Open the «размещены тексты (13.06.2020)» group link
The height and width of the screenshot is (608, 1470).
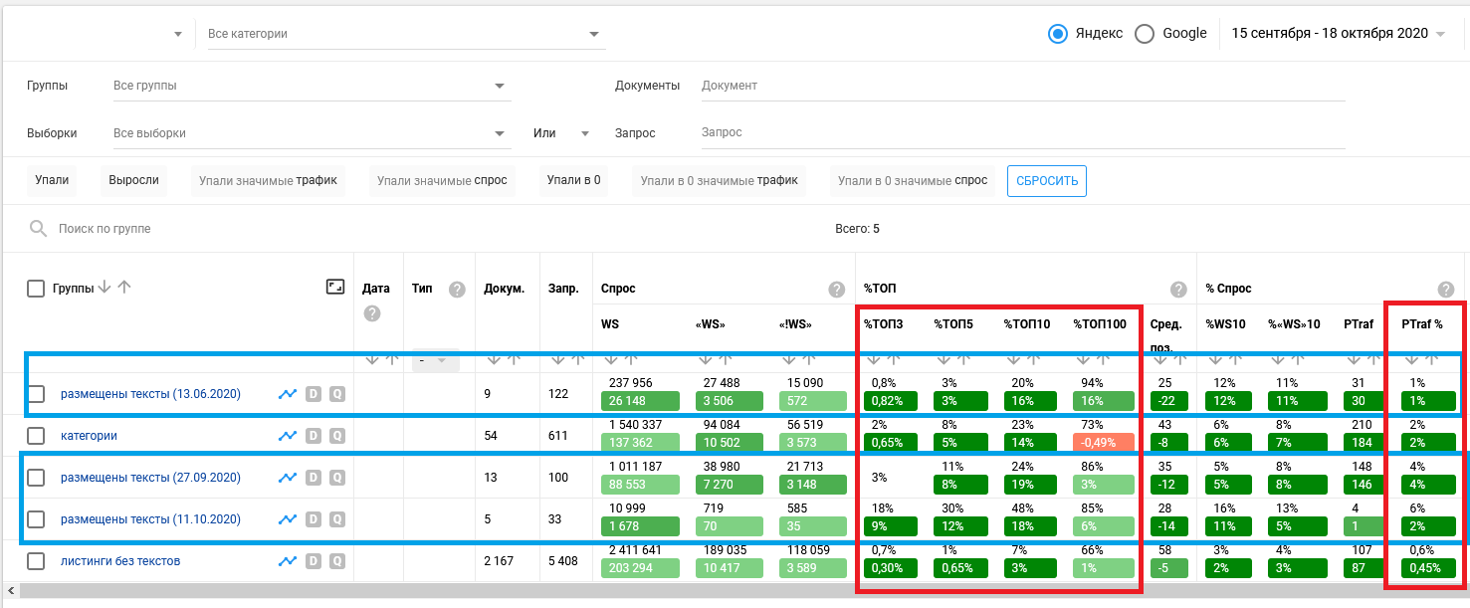(150, 394)
